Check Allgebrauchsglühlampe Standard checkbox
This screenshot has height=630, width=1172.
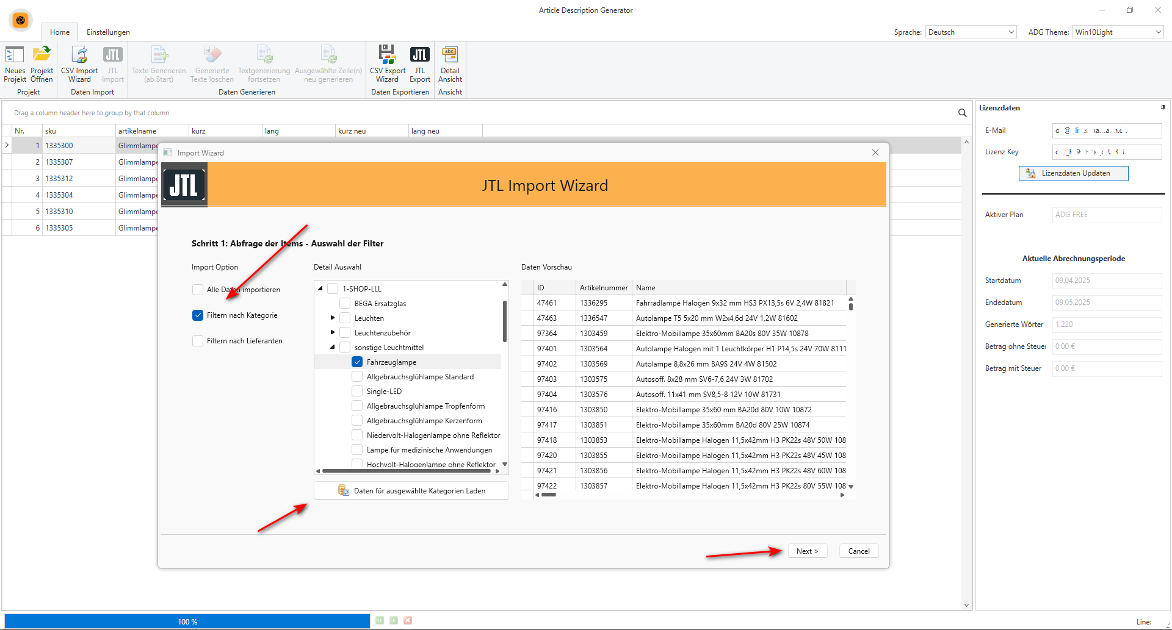point(357,376)
